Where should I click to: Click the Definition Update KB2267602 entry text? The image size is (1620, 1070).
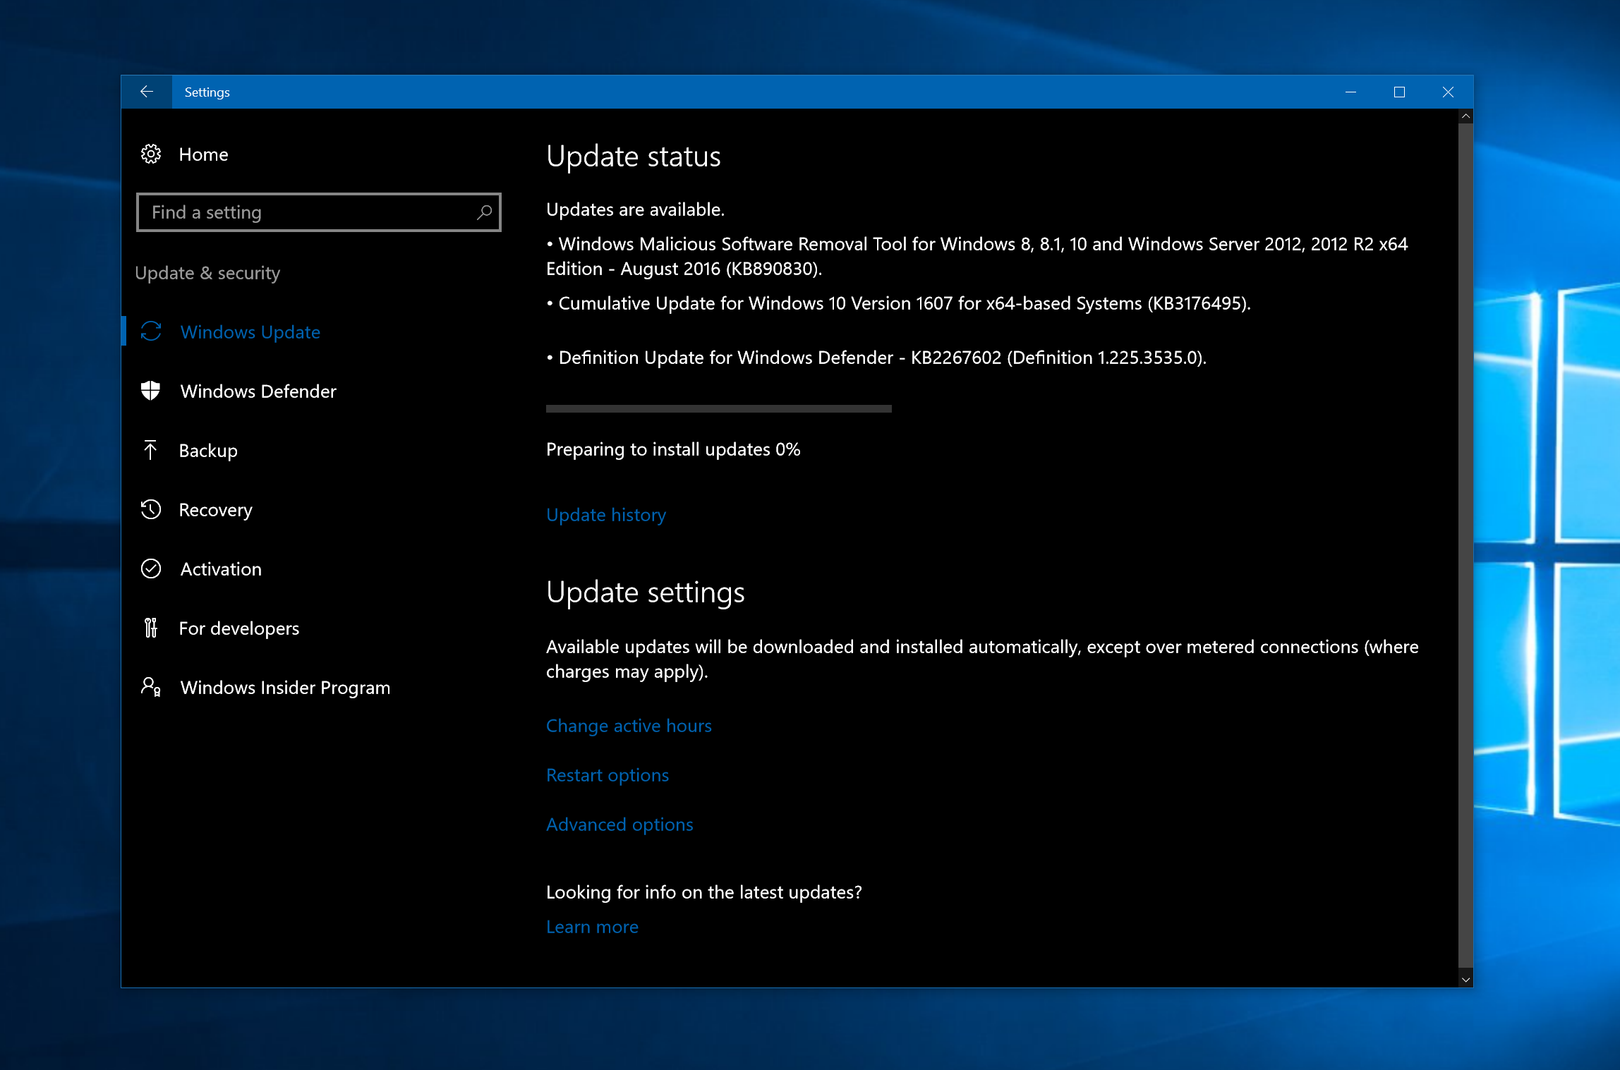click(876, 358)
